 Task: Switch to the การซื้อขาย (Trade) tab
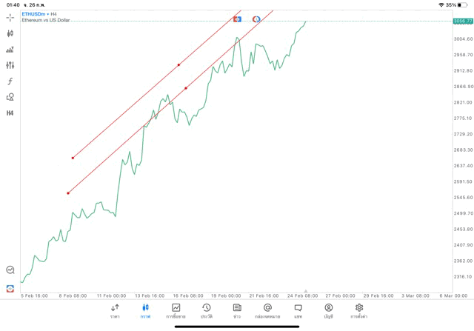176,310
